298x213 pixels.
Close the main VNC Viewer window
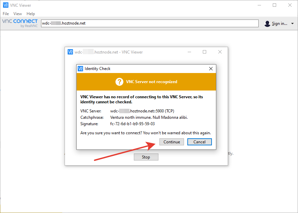coord(290,5)
